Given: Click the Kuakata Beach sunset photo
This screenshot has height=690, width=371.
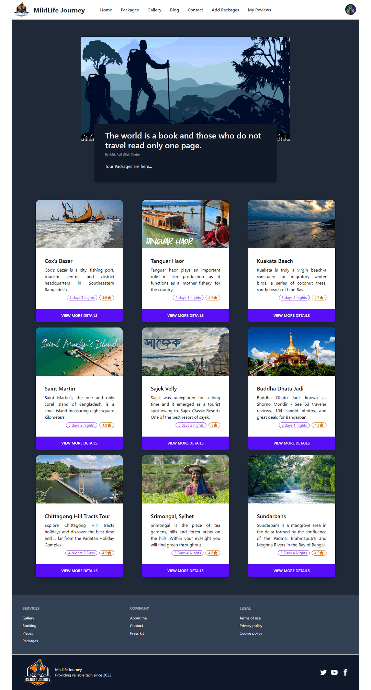Looking at the screenshot, I should coord(292,224).
